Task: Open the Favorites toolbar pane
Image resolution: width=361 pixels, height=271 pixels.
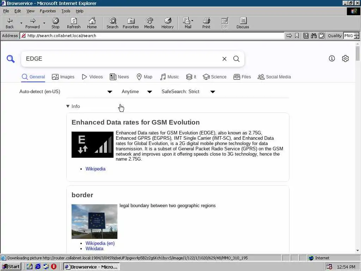Action: (x=130, y=23)
